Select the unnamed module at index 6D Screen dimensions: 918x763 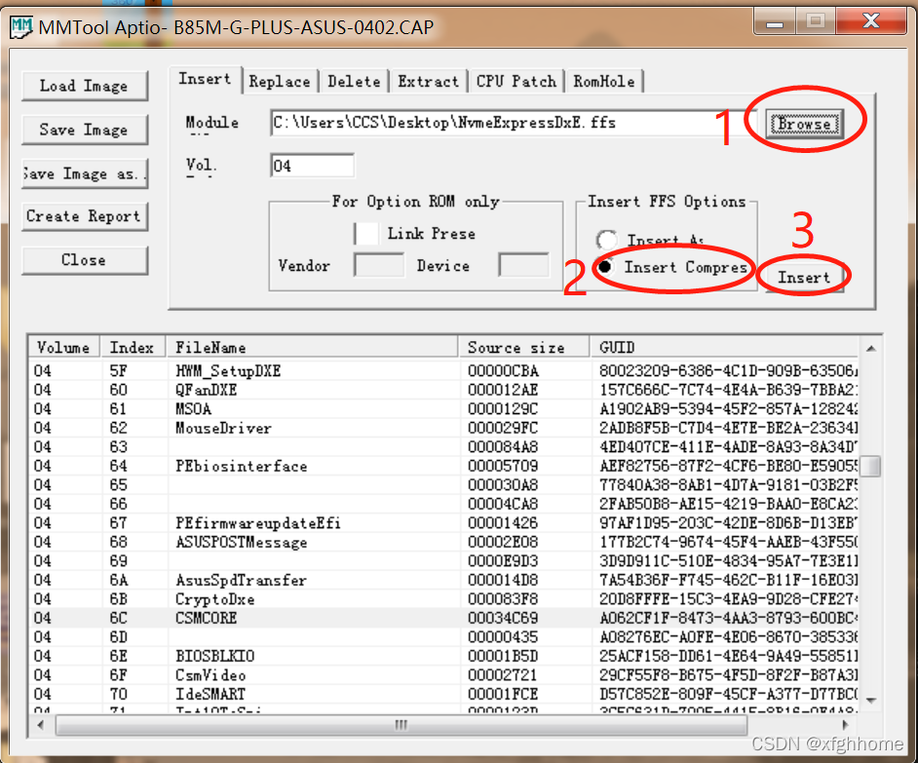pos(443,637)
